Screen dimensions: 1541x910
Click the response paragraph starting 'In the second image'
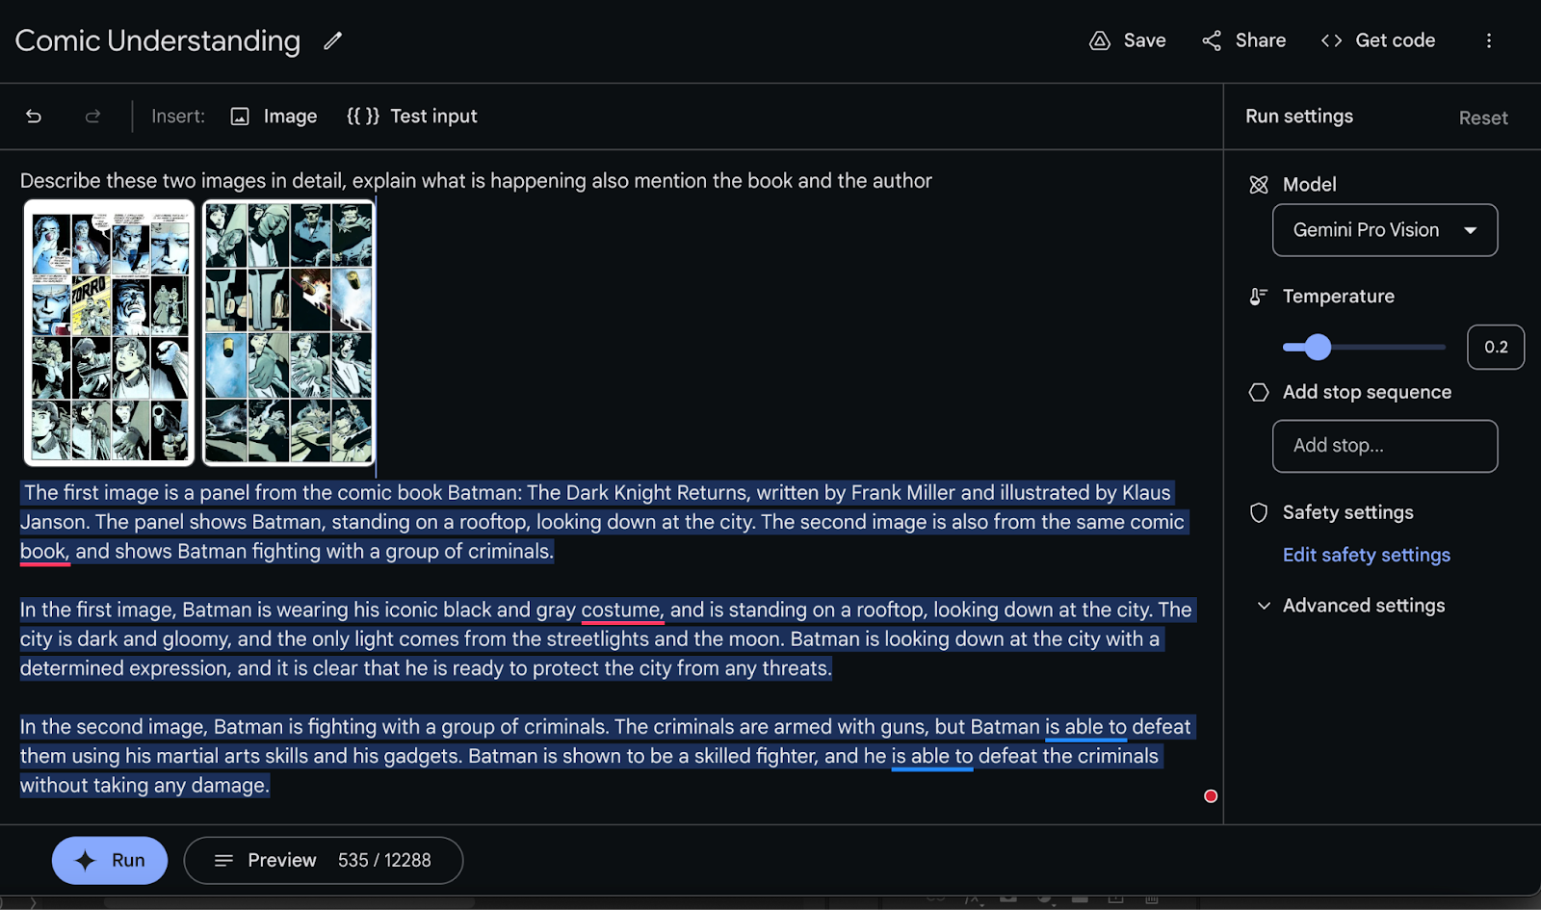pyautogui.click(x=606, y=756)
